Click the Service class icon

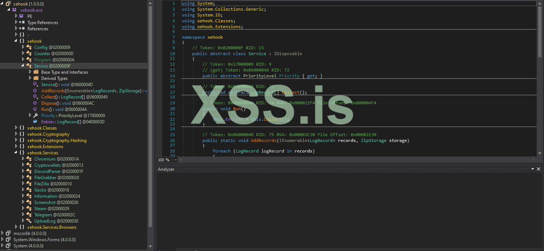(29, 66)
